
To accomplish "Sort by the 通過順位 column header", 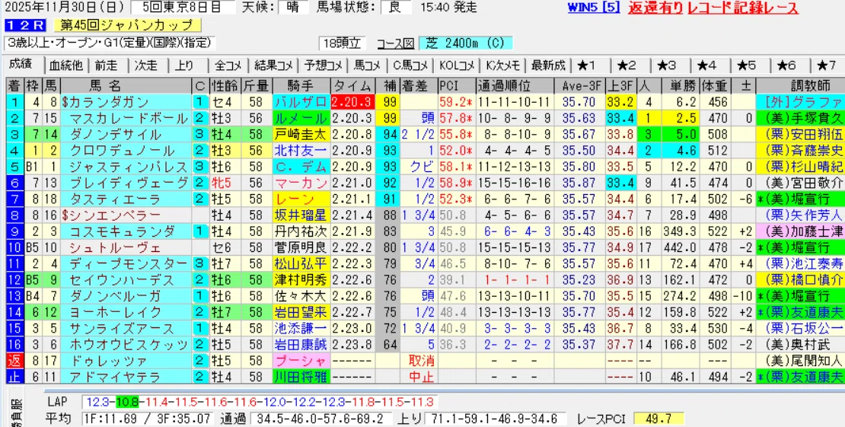I will (515, 86).
